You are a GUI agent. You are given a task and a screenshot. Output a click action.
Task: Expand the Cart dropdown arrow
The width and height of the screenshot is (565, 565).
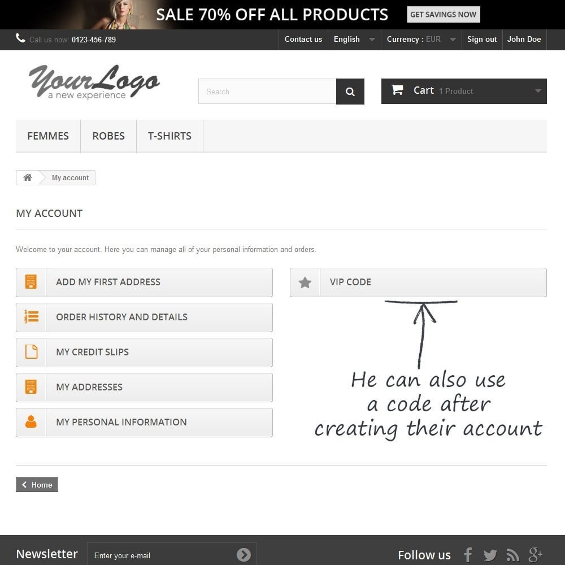click(538, 91)
